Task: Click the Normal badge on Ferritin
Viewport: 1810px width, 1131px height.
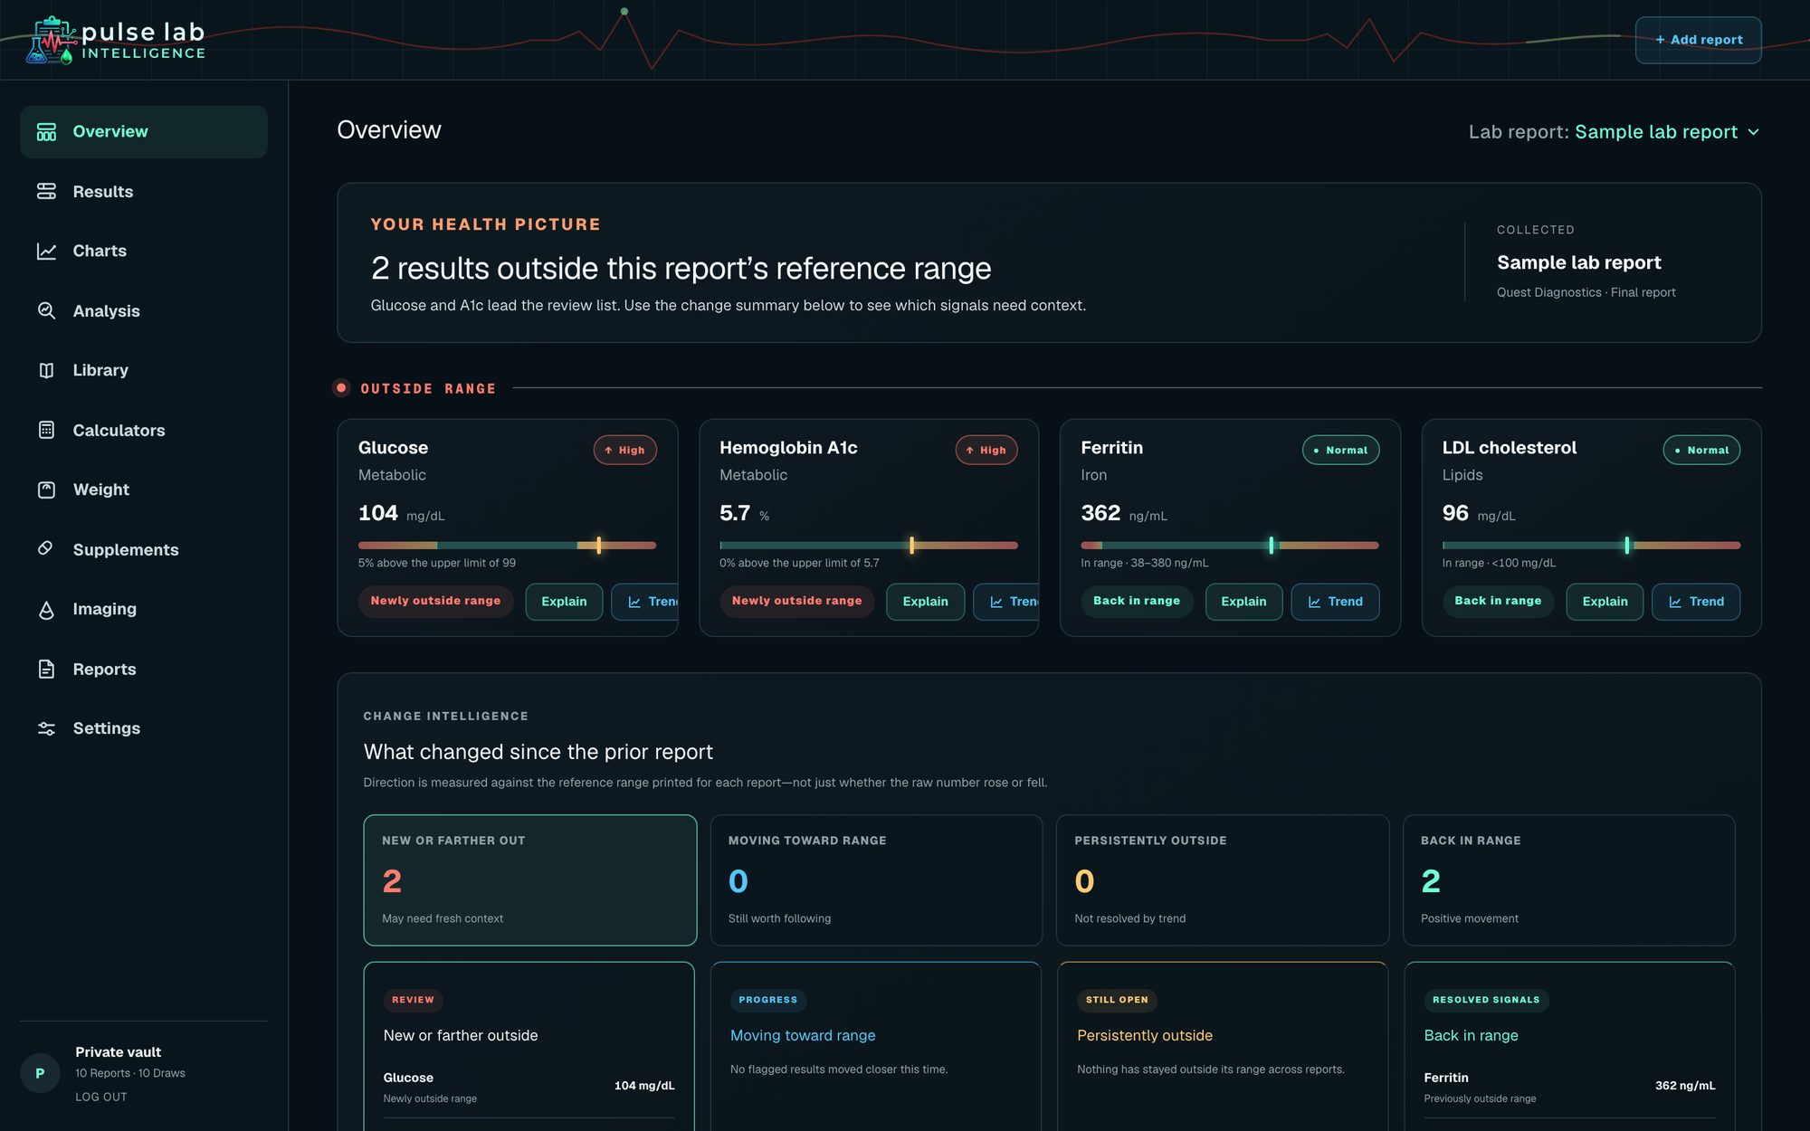Action: [1340, 450]
